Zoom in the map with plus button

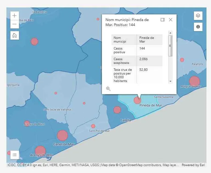point(15,16)
